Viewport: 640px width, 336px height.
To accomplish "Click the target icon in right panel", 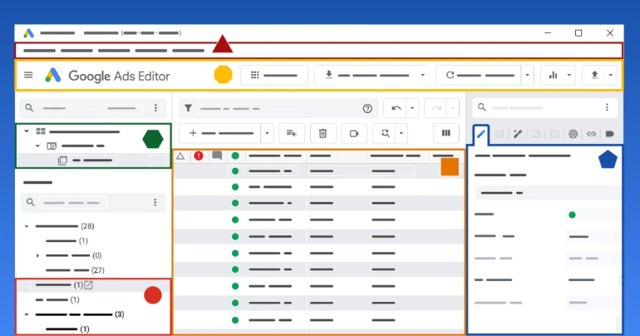I will (x=573, y=133).
